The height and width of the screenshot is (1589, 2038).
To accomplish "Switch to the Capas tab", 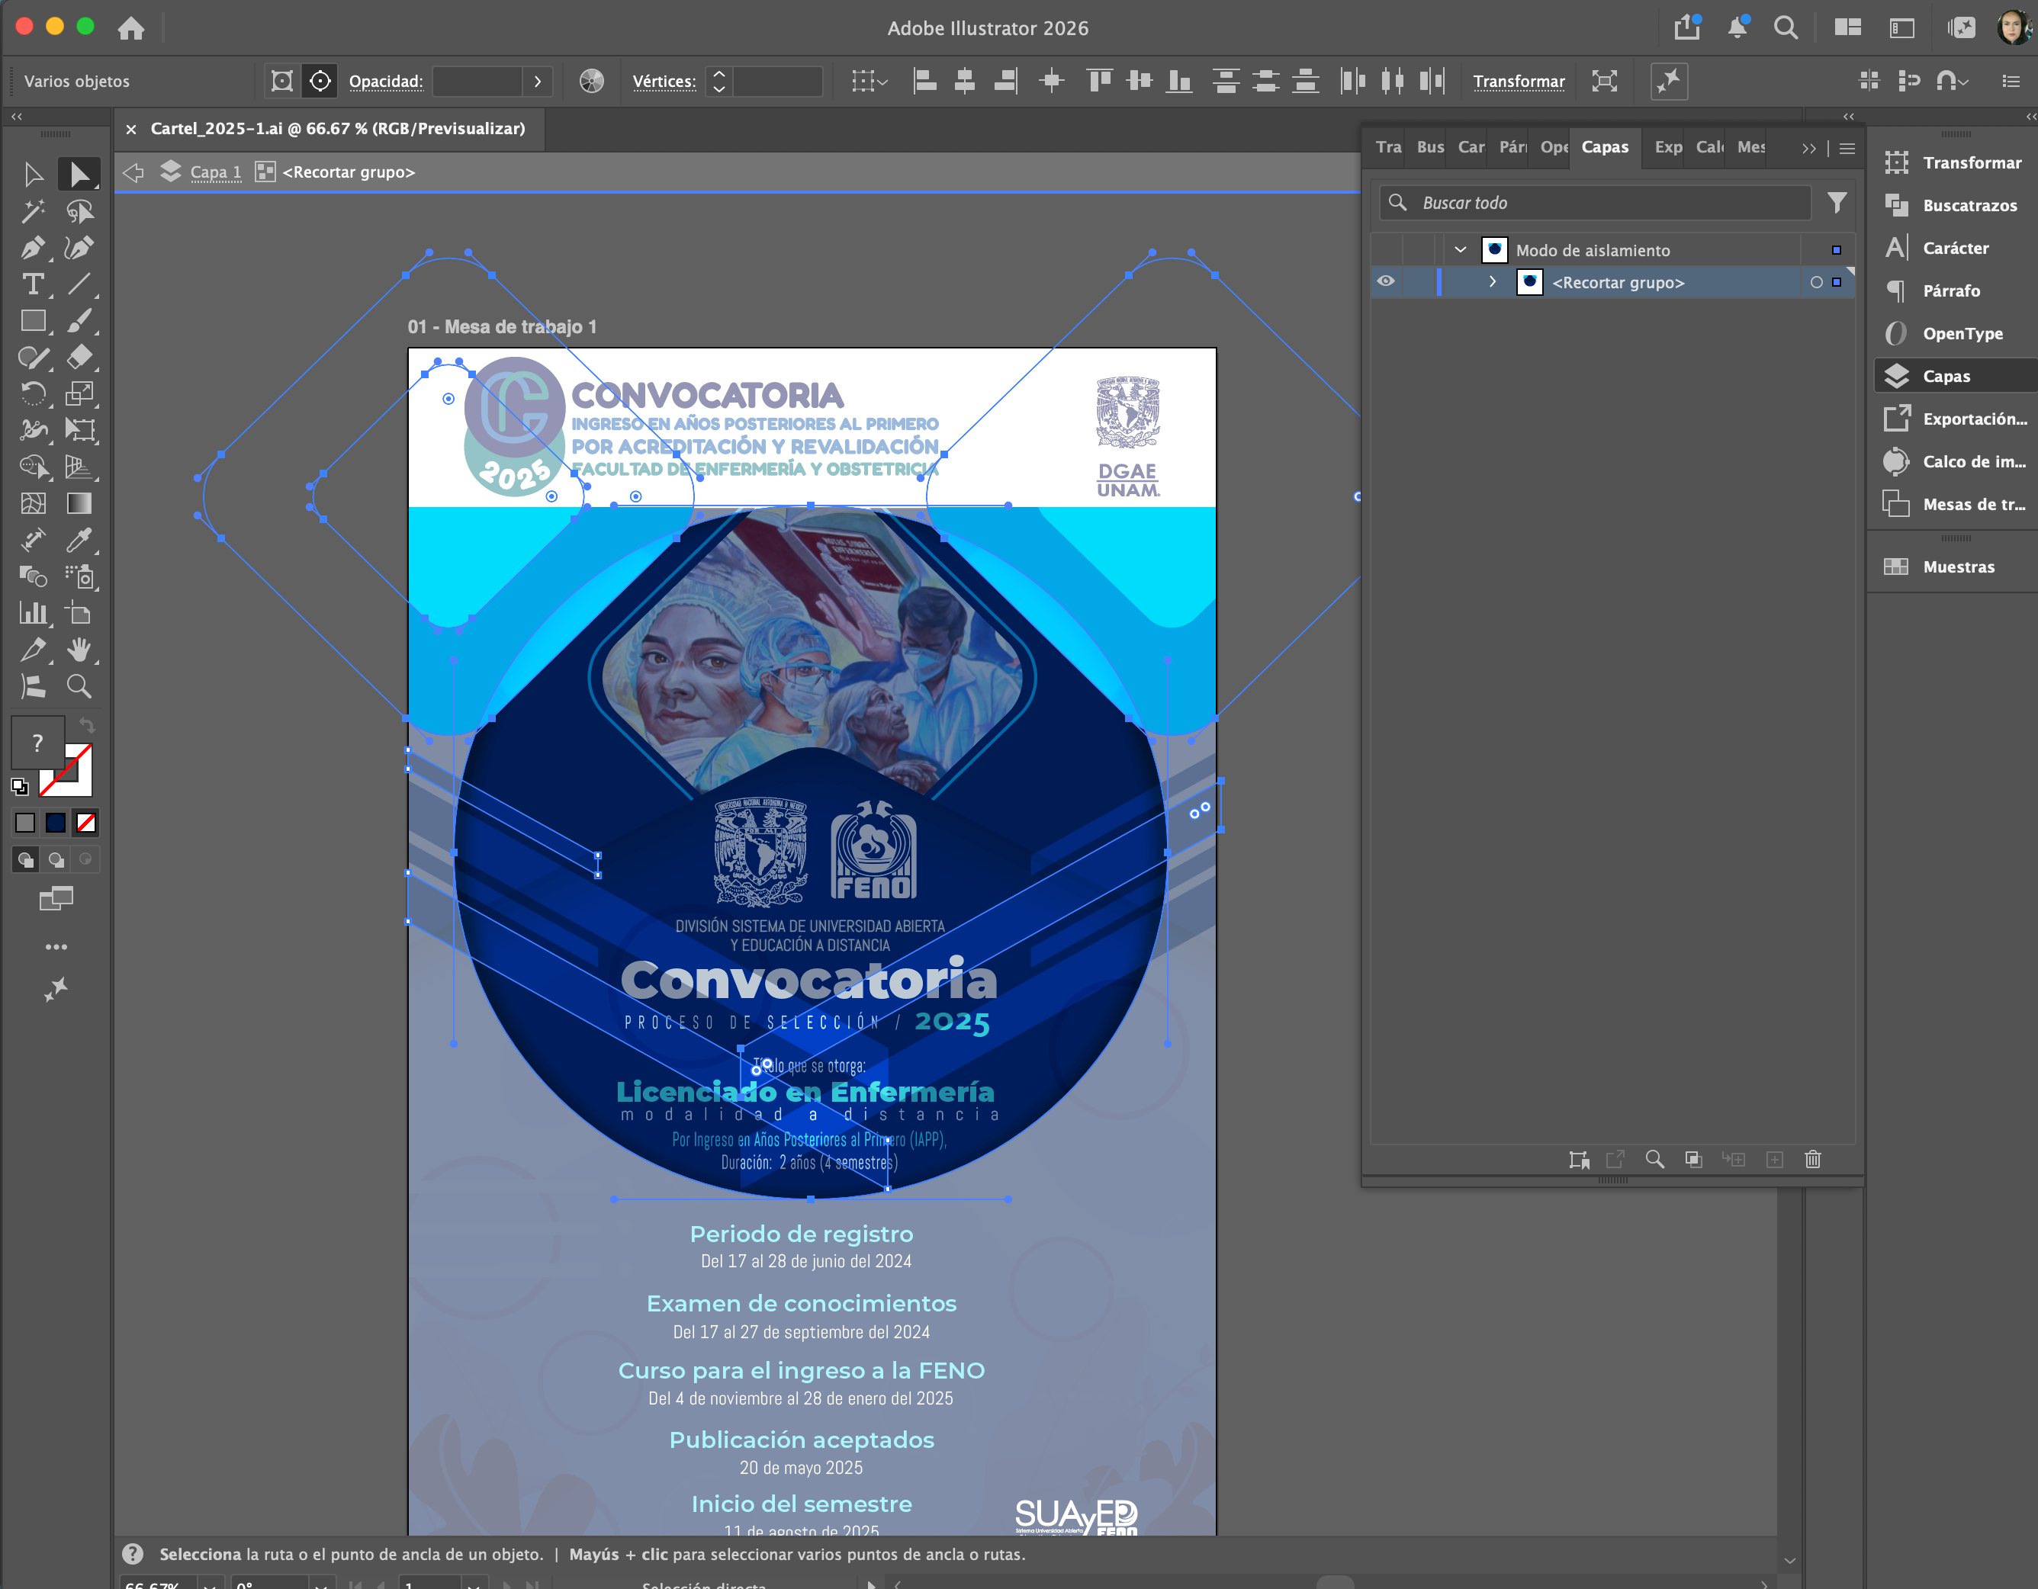I will point(1605,147).
